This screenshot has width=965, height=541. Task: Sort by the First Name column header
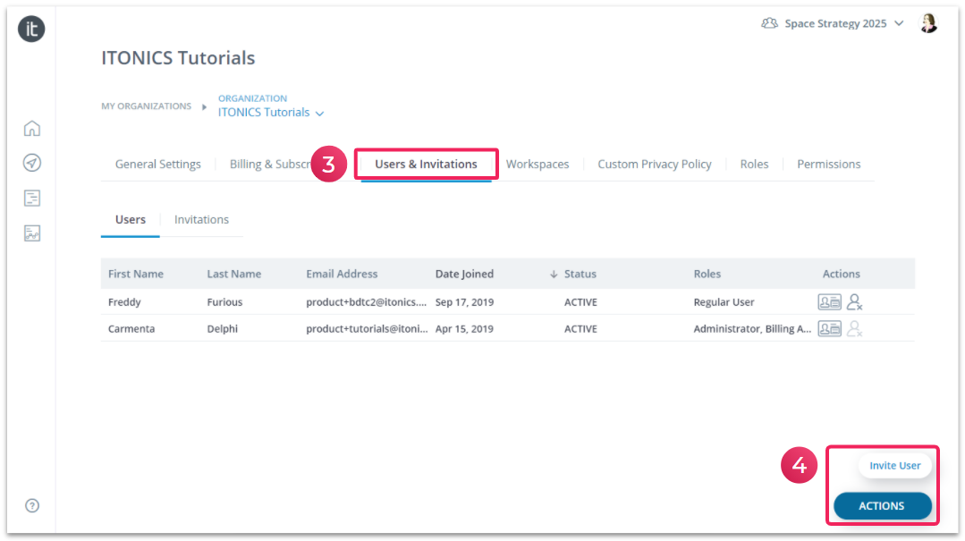tap(136, 274)
